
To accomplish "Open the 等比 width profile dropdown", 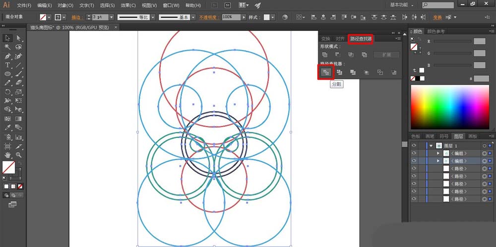I will 152,17.
